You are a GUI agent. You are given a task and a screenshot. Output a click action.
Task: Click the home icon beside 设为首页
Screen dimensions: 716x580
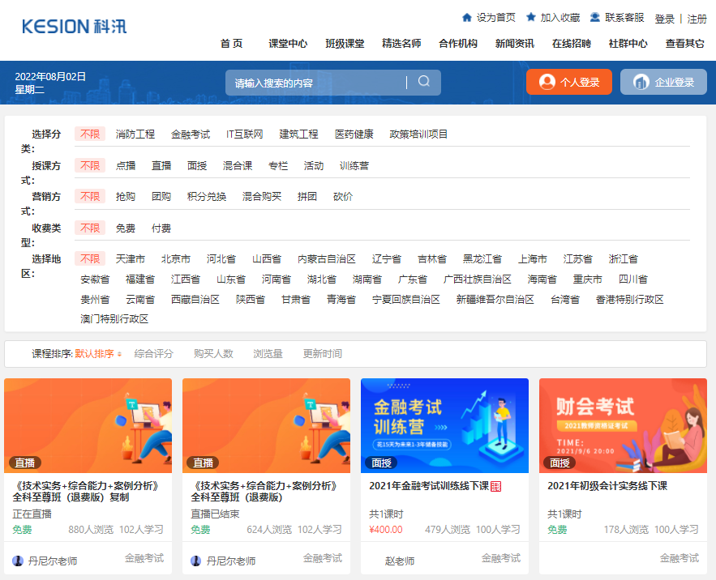pos(467,16)
